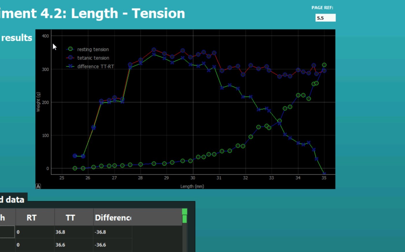Click the resting tension legend marker

tap(70, 49)
